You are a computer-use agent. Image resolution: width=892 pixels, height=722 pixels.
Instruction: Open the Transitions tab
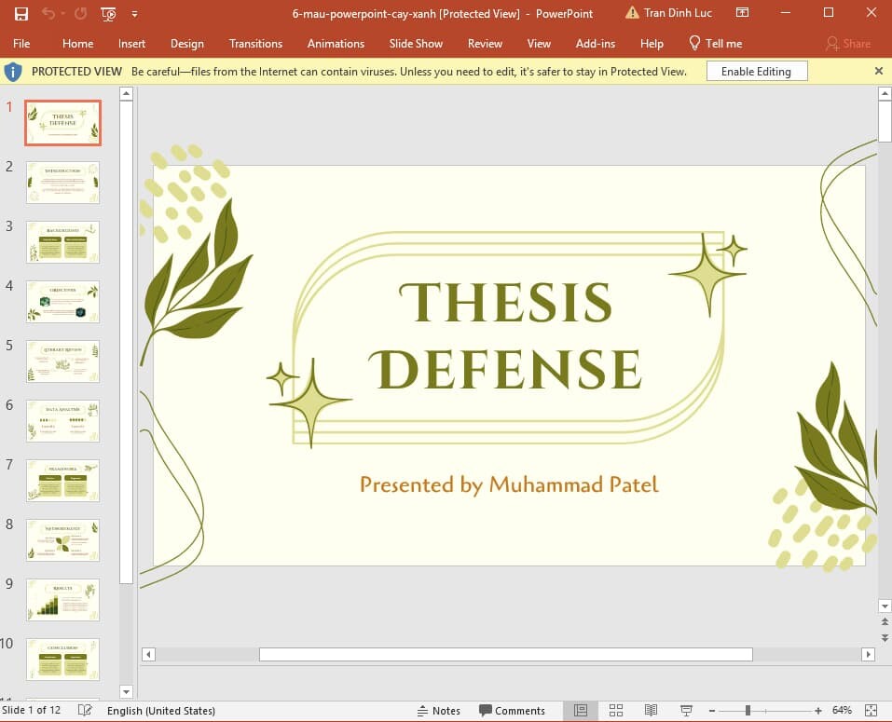pos(255,43)
